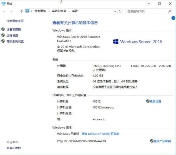This screenshot has height=155, width=176.
Task: Click 更改设置 link
Action: [156, 101]
